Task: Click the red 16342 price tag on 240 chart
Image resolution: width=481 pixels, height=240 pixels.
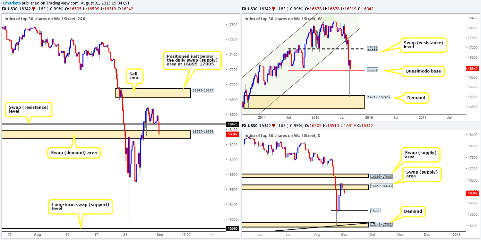Action: tap(232, 134)
